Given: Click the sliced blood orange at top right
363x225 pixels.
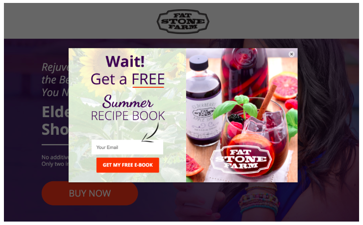Looking at the screenshot, I should click(x=284, y=85).
